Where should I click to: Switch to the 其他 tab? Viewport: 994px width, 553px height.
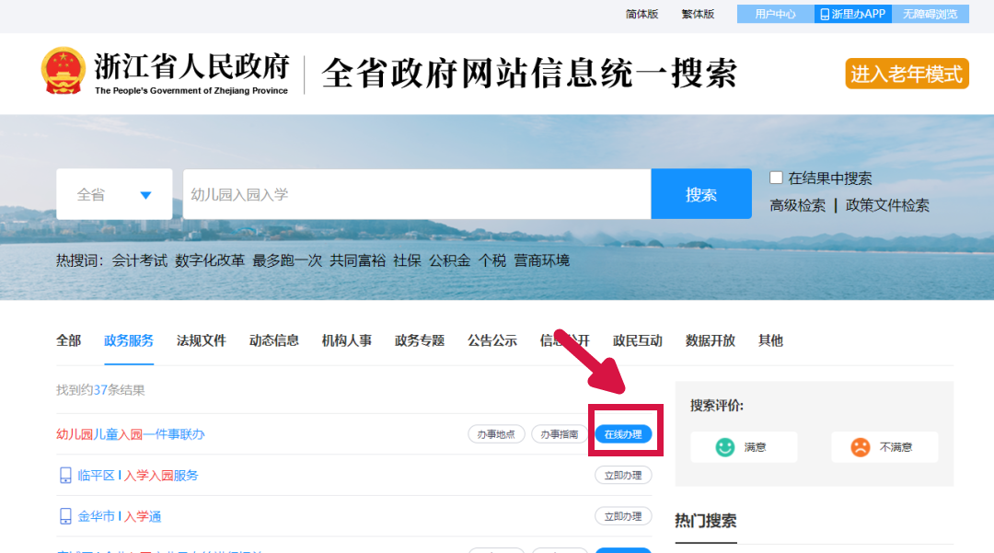[771, 340]
